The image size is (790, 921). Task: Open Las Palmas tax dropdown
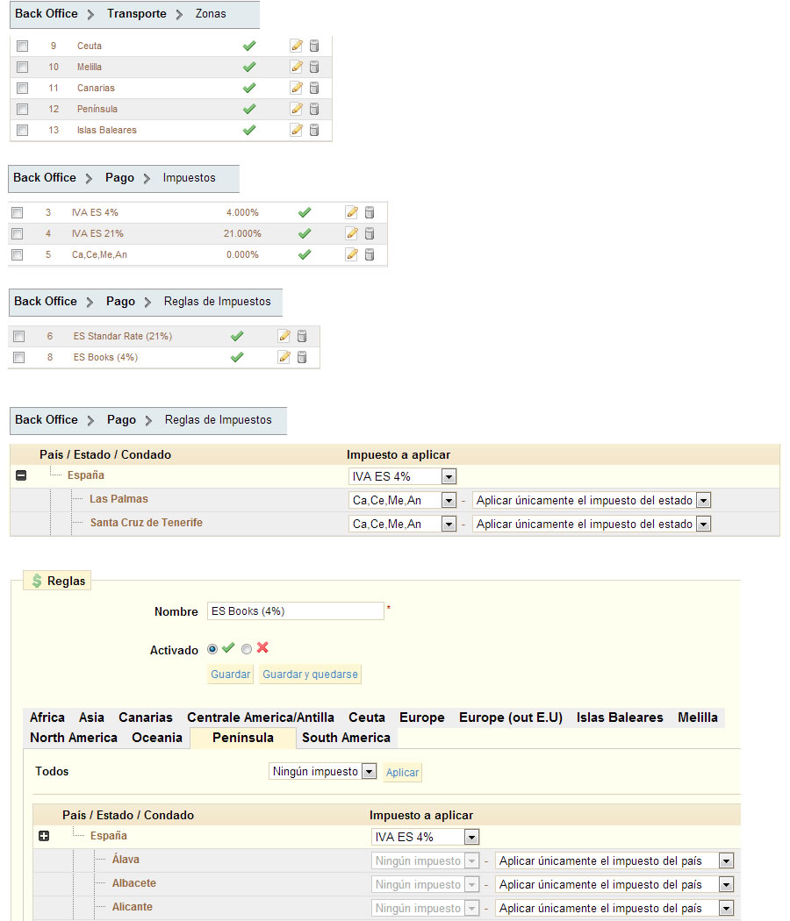403,501
